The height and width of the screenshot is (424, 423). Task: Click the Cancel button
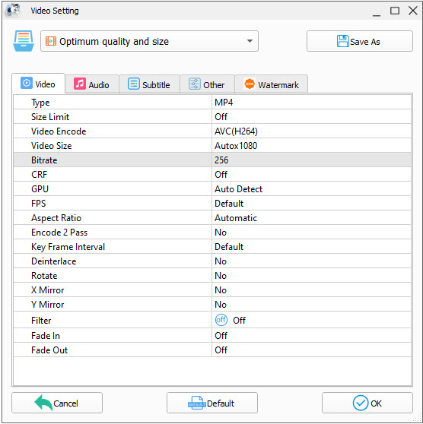point(57,403)
